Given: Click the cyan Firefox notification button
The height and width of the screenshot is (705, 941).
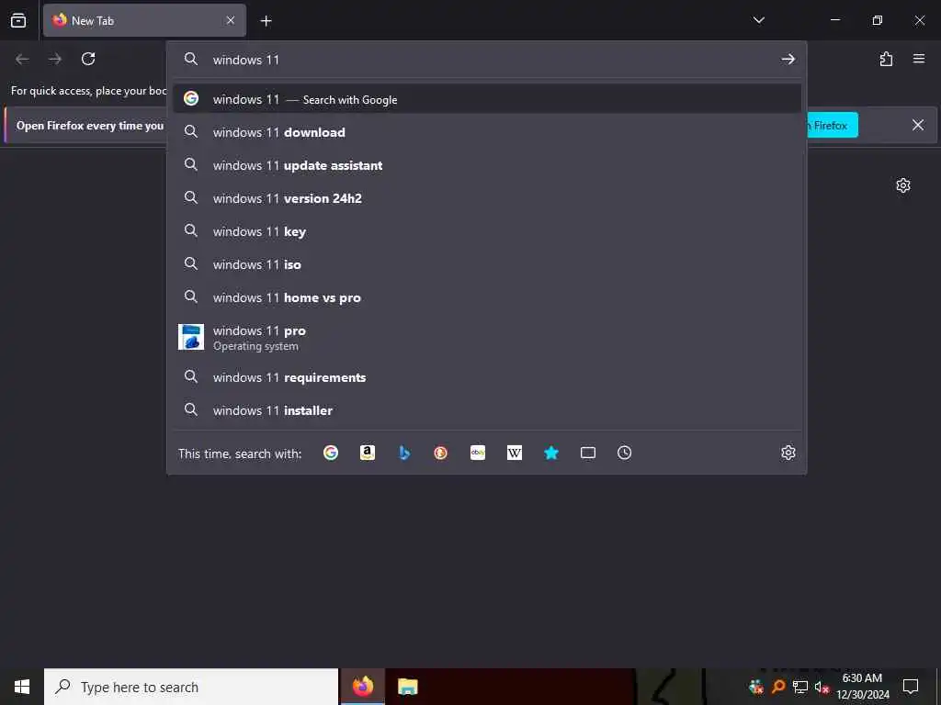Looking at the screenshot, I should point(832,125).
